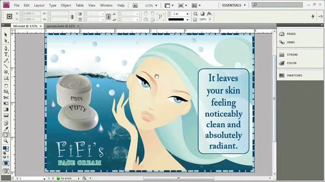Select the Line tool
Viewport: 325px width, 182px height.
[x=6, y=66]
